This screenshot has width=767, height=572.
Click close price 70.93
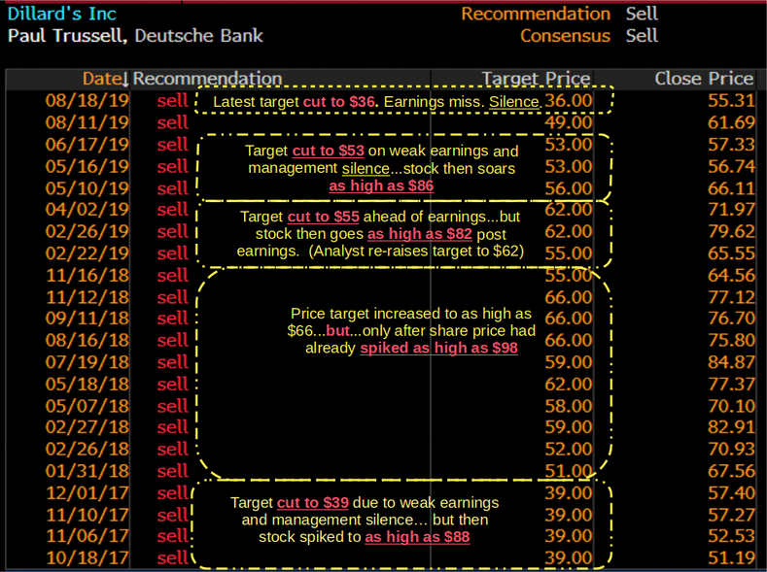731,449
